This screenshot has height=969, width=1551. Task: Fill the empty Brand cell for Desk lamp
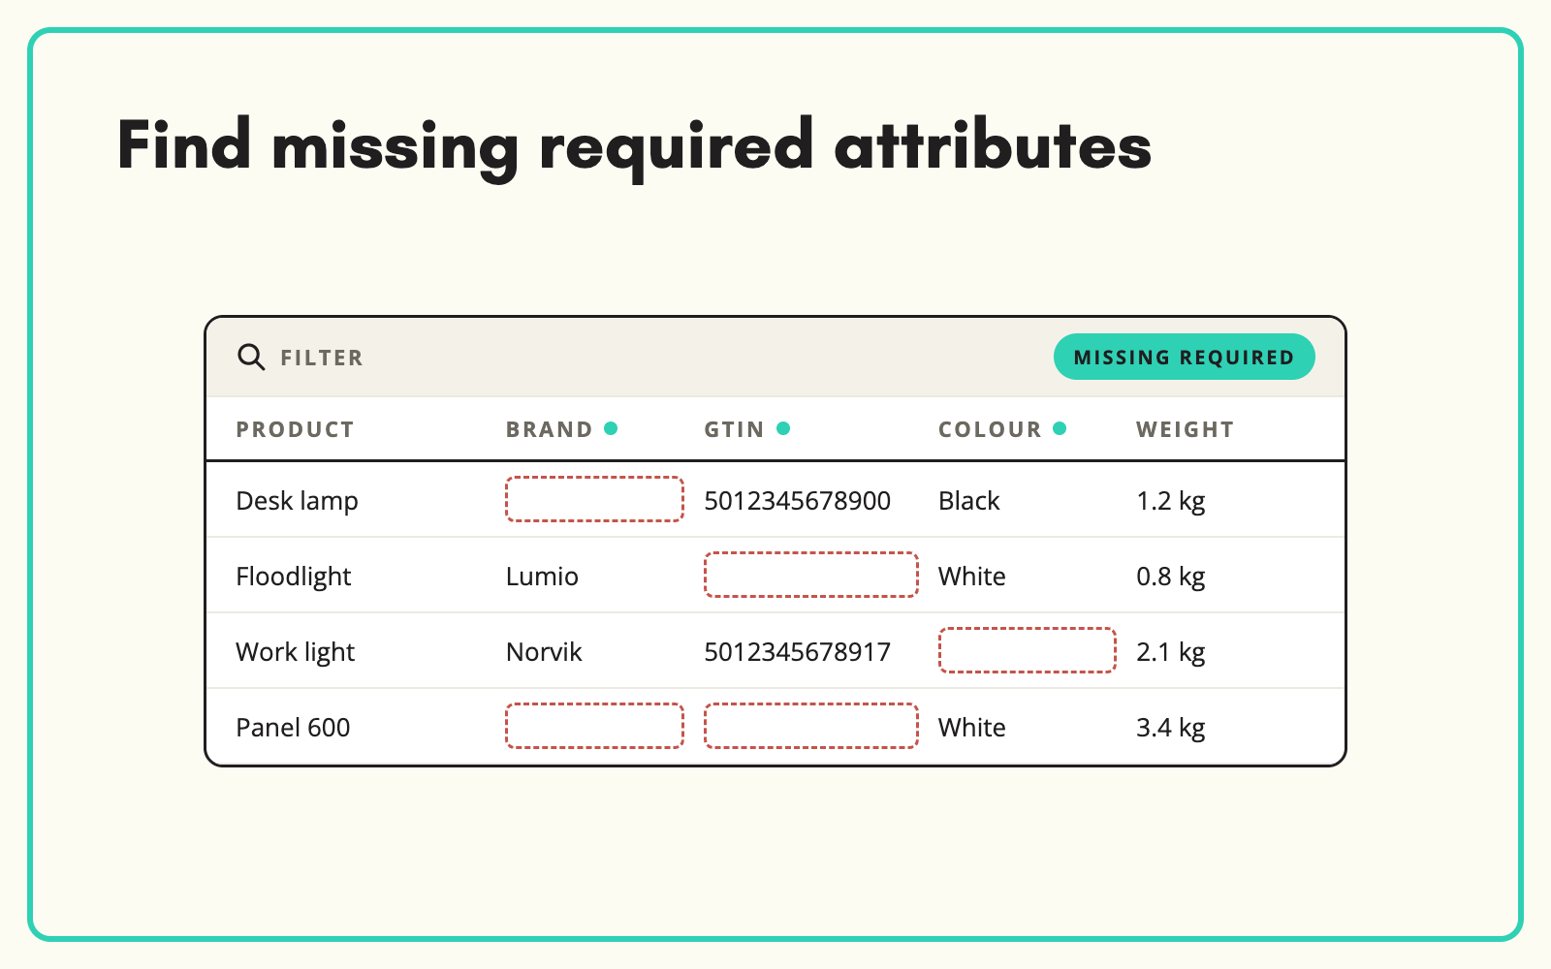tap(594, 499)
